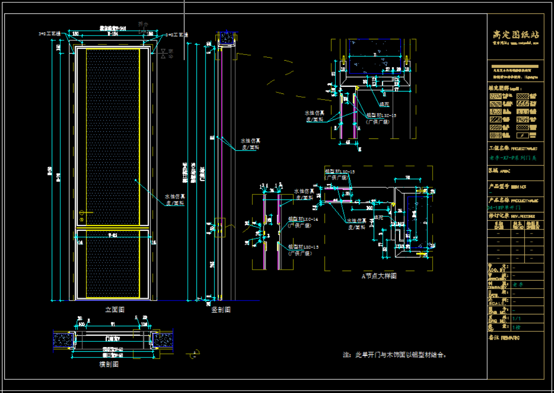Select the 备注 REMARK heading
The width and height of the screenshot is (554, 393).
point(504,338)
